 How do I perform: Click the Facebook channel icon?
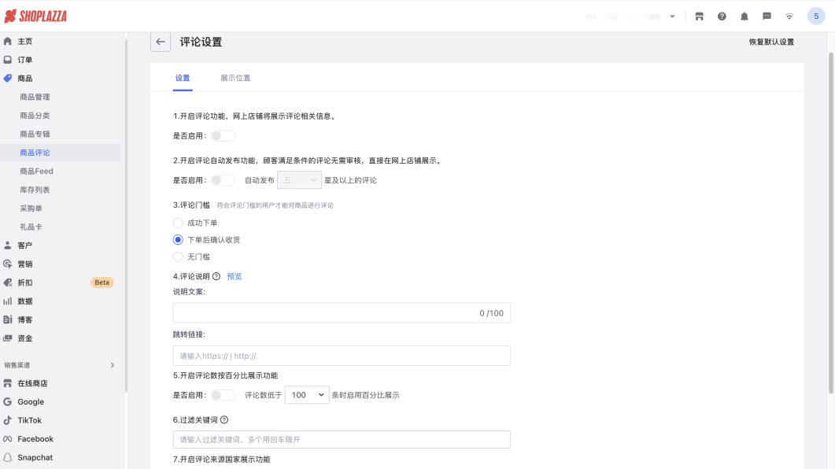(10, 438)
